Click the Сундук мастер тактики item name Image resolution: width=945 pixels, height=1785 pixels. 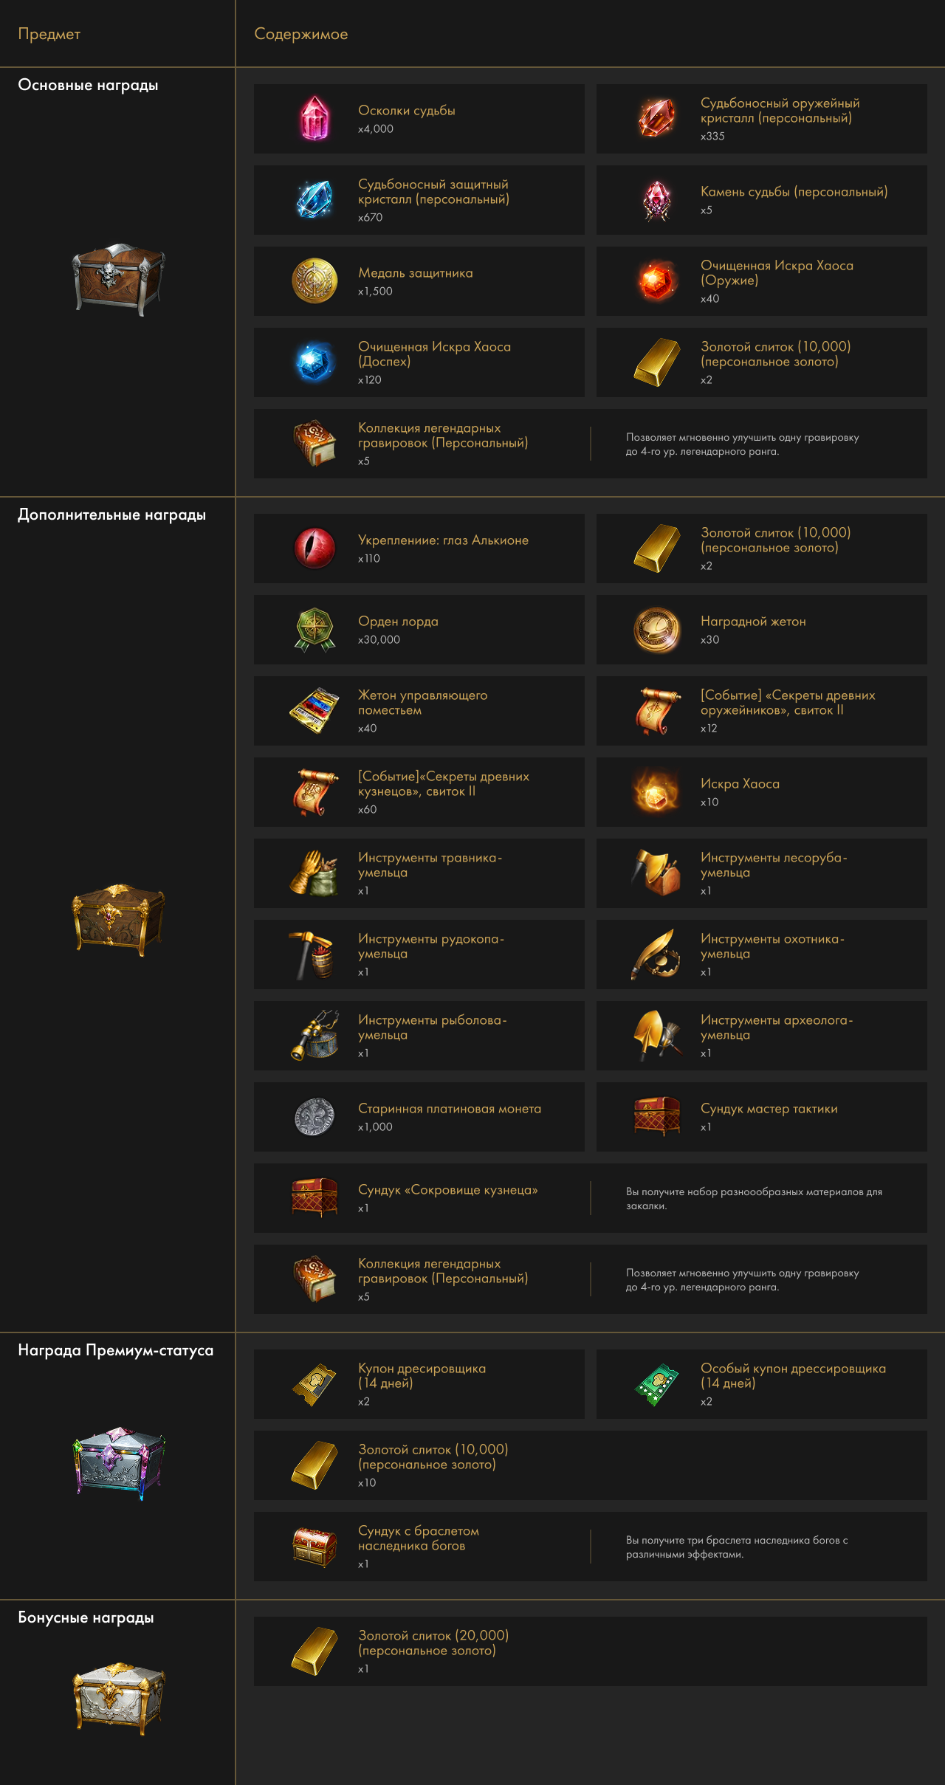coord(769,1109)
